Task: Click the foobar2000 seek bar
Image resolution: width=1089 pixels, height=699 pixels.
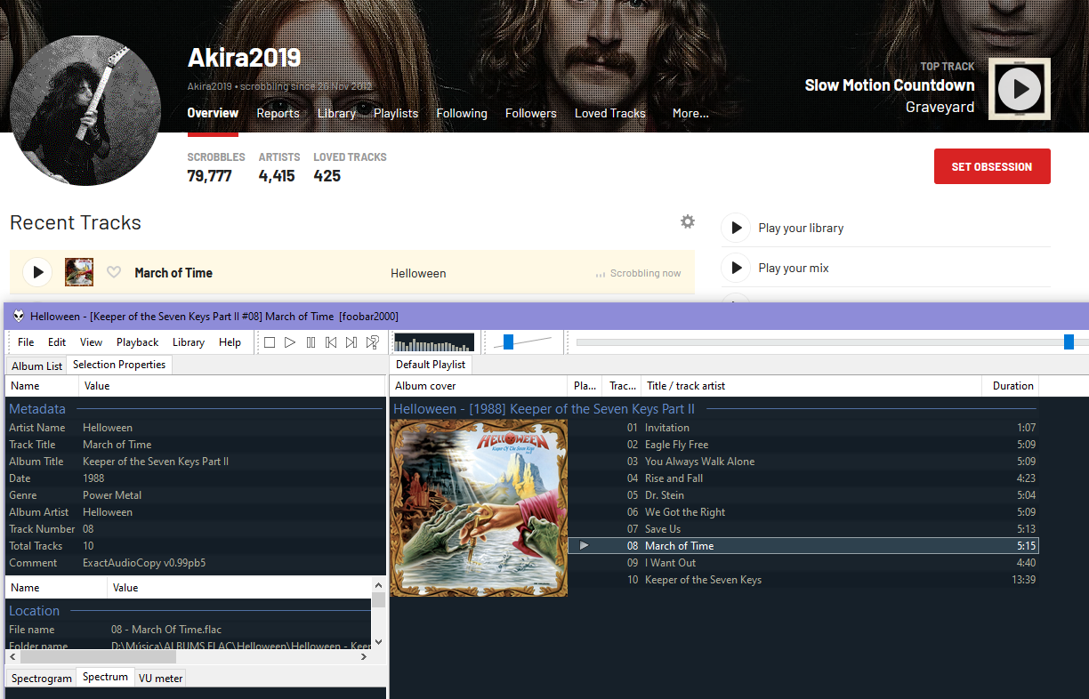Action: click(832, 342)
